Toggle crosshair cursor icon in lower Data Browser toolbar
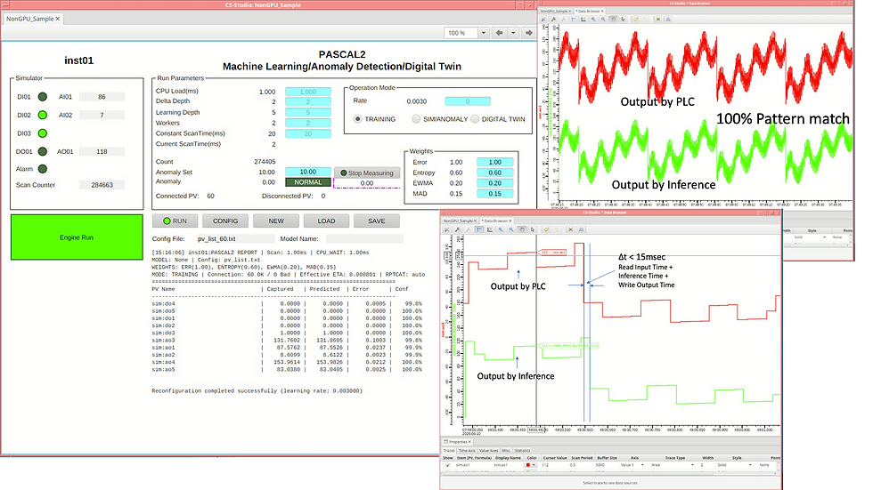The height and width of the screenshot is (490, 873). tap(479, 229)
